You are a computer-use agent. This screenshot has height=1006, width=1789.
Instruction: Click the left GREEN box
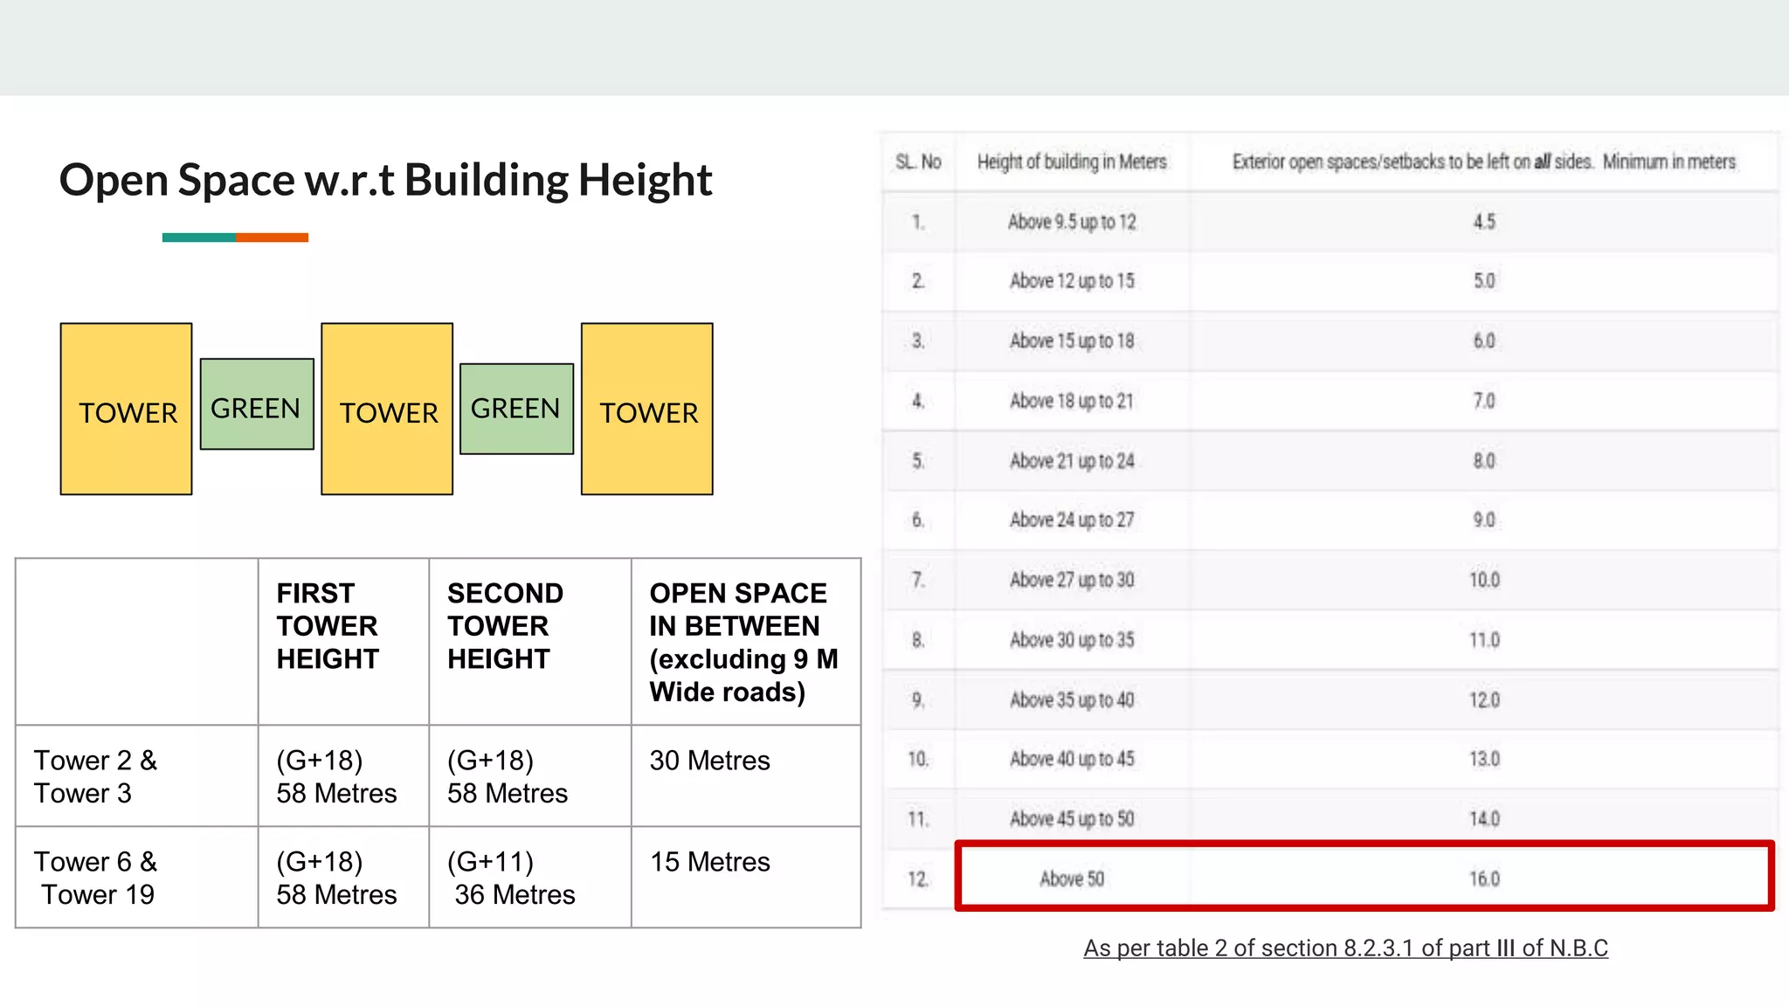pyautogui.click(x=257, y=404)
